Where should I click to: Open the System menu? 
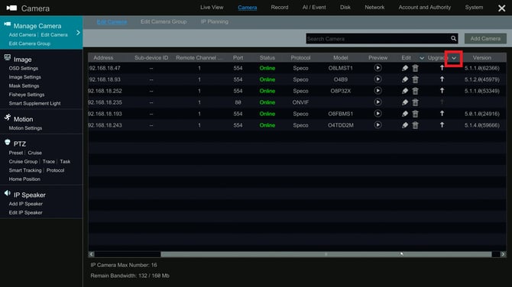474,7
